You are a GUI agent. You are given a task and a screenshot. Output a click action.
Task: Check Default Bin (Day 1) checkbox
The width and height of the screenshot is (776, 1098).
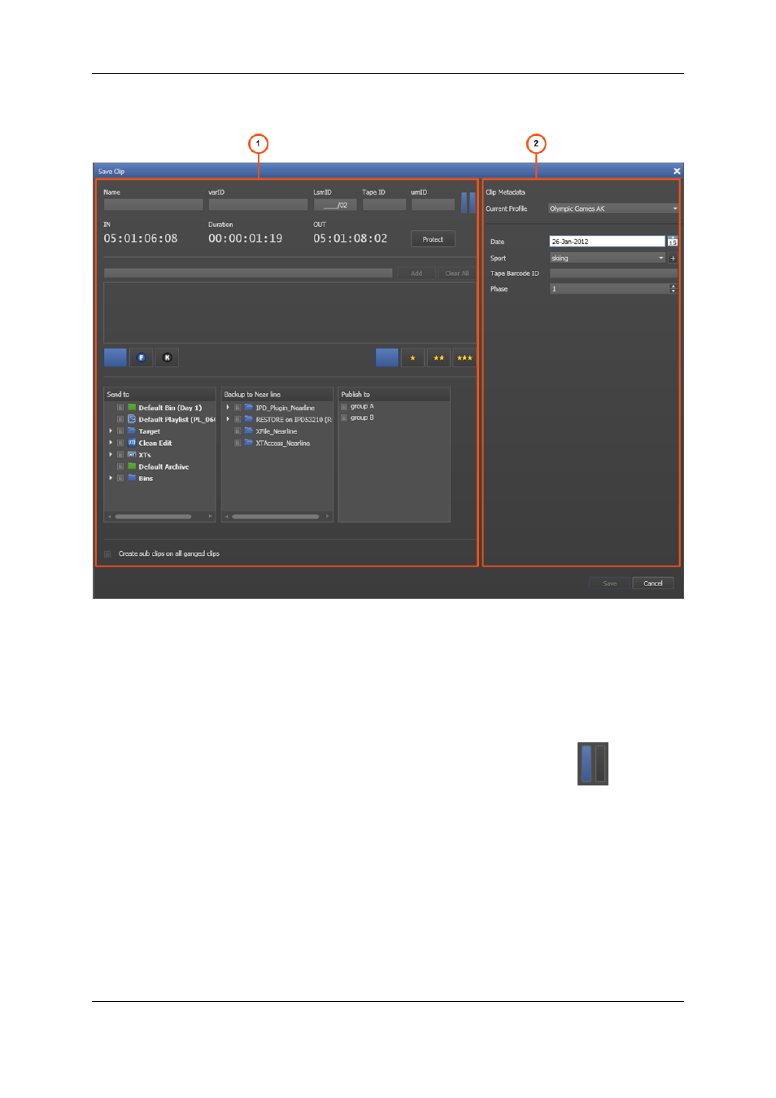click(x=120, y=408)
